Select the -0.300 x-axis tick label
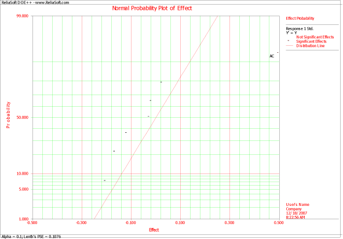This screenshot has width=343, height=239. click(x=81, y=223)
